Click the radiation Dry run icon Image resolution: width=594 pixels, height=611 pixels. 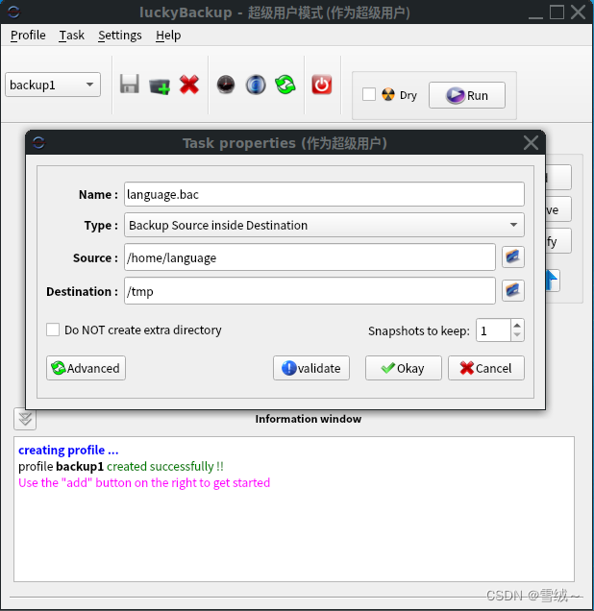[x=387, y=94]
